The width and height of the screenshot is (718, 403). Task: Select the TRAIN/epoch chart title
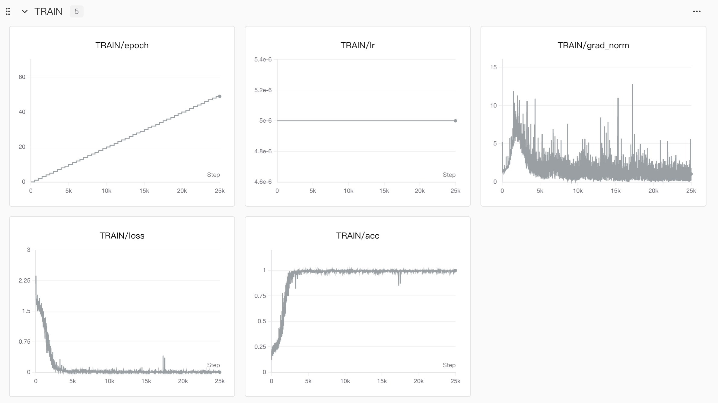(122, 45)
